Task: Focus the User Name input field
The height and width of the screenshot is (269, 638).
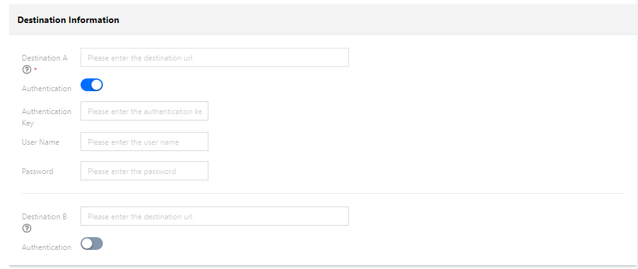Action: click(x=144, y=142)
